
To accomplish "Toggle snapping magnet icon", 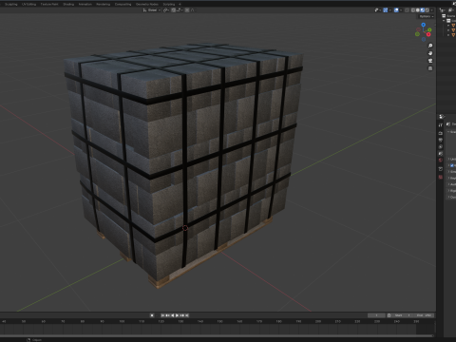I will pos(174,10).
